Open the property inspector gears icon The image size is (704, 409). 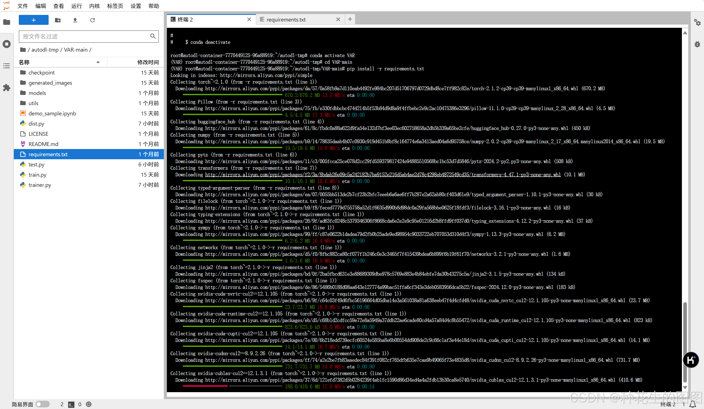697,22
